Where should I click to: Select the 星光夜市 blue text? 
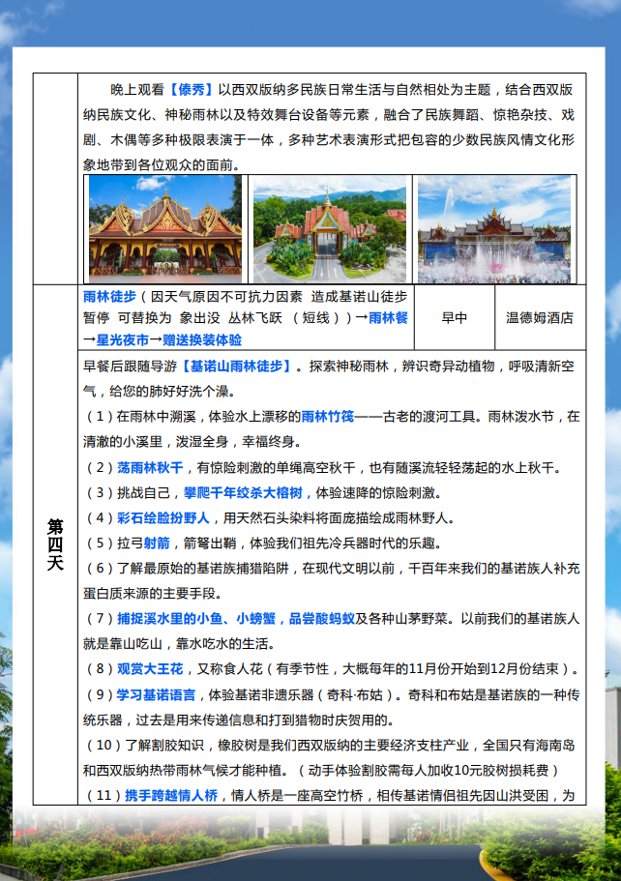click(122, 339)
